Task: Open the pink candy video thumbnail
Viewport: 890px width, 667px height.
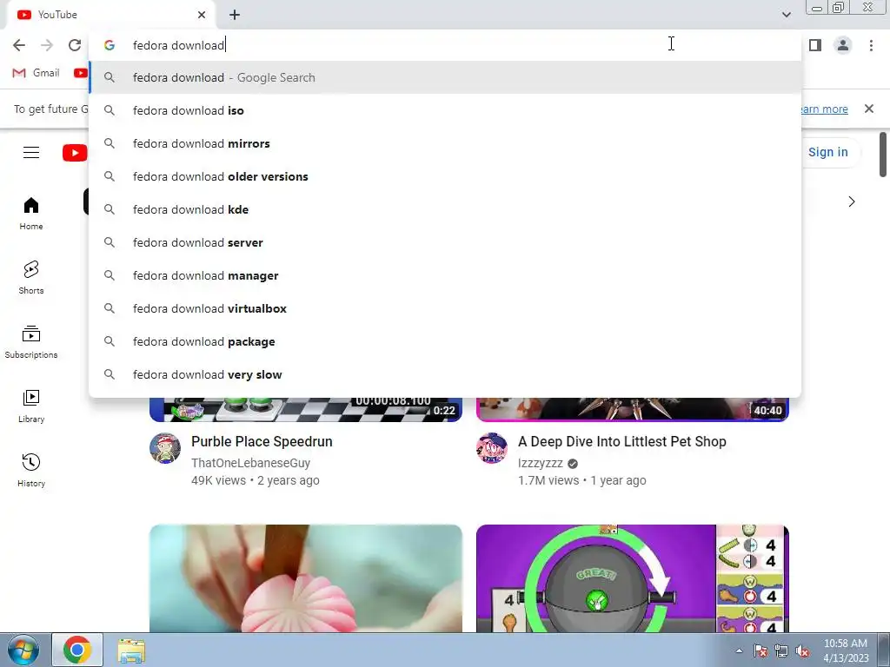Action: (306, 578)
